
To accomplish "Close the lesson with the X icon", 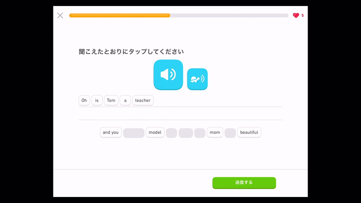I will (60, 15).
